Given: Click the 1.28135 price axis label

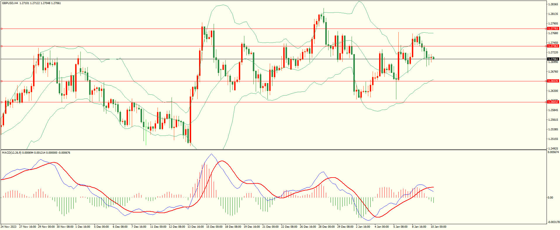Looking at the screenshot, I should [553, 14].
